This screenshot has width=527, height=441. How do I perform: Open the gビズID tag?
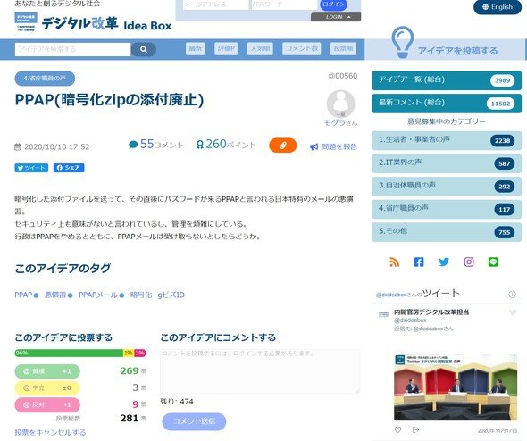(171, 295)
